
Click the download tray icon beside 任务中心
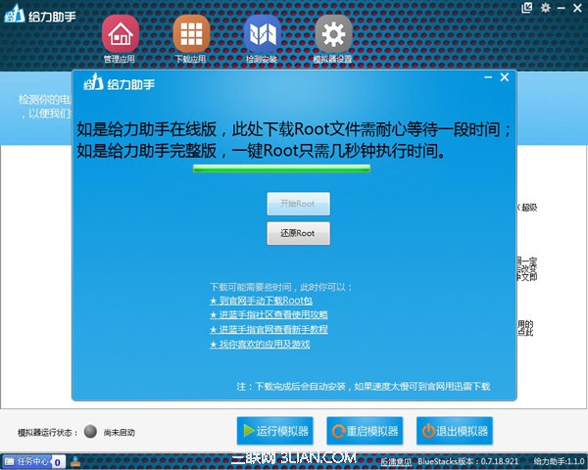tap(75, 461)
